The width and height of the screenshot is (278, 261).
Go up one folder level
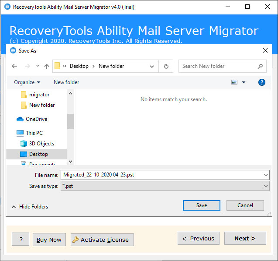[x=47, y=66]
